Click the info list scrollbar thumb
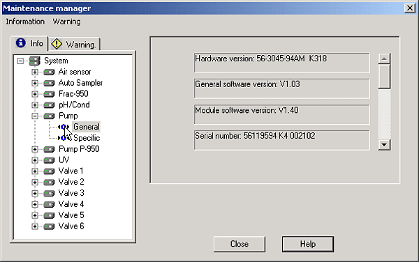419x262 pixels. [x=384, y=77]
